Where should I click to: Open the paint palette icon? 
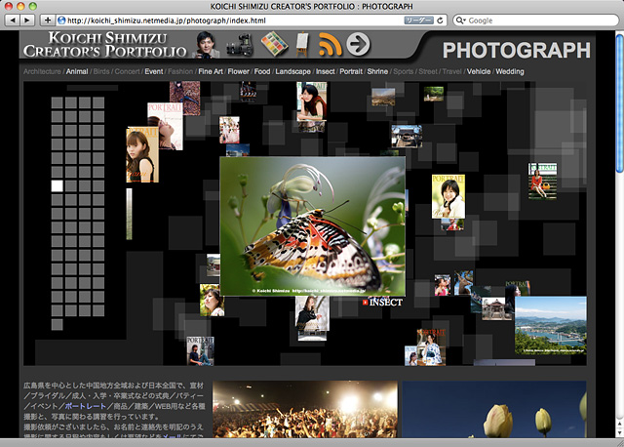[275, 44]
